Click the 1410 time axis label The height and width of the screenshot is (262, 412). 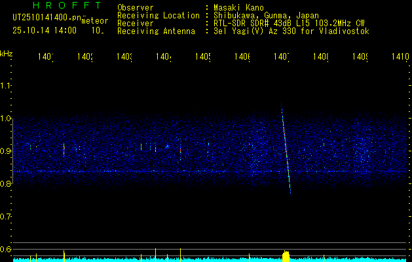tap(400, 56)
